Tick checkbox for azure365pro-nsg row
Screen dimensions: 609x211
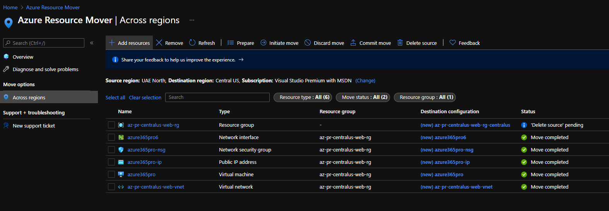tap(111, 150)
